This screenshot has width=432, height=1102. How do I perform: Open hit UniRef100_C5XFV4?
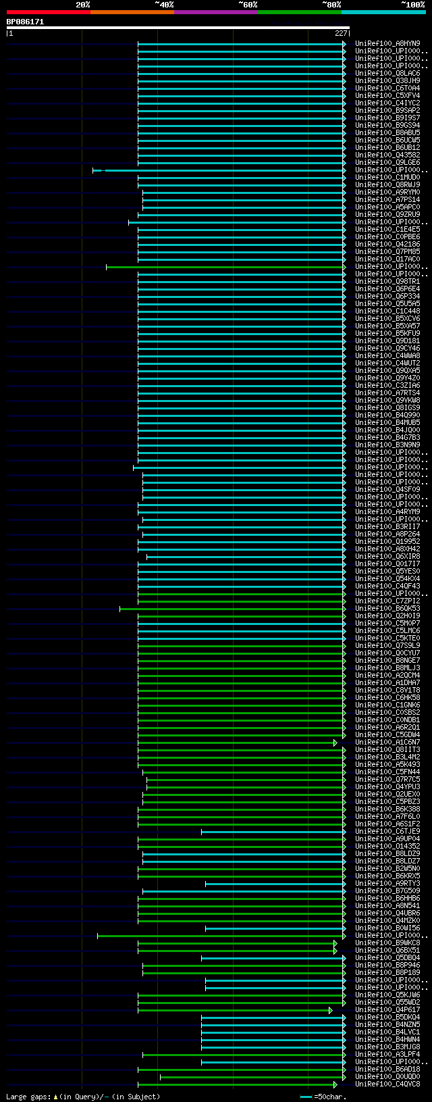coord(387,95)
